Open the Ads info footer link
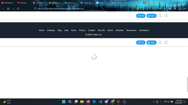The width and height of the screenshot is (188, 105). pyautogui.click(x=101, y=30)
